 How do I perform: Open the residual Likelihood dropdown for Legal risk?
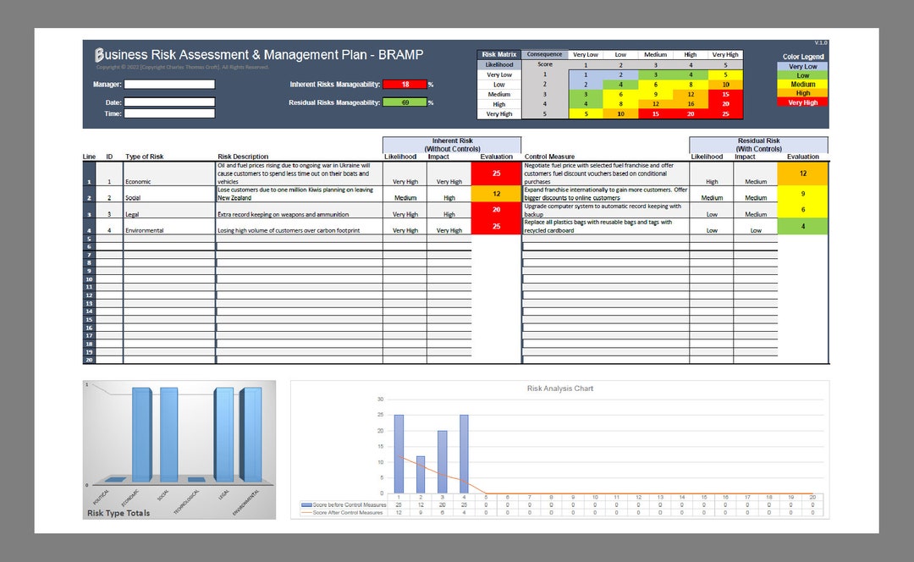pyautogui.click(x=713, y=214)
